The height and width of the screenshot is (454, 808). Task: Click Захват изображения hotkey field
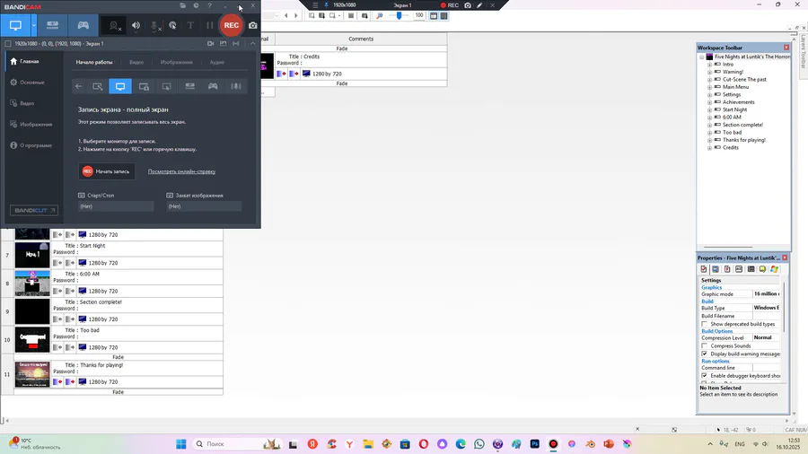204,206
